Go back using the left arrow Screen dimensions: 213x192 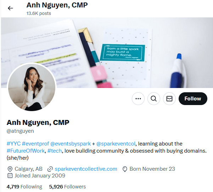click(10, 8)
